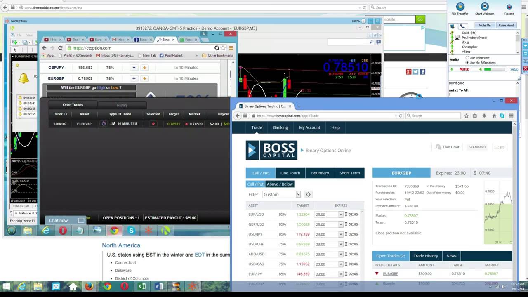Screen dimensions: 528x297
Task: Open the USD/CHF expiry time dropdown
Action: tap(329, 244)
